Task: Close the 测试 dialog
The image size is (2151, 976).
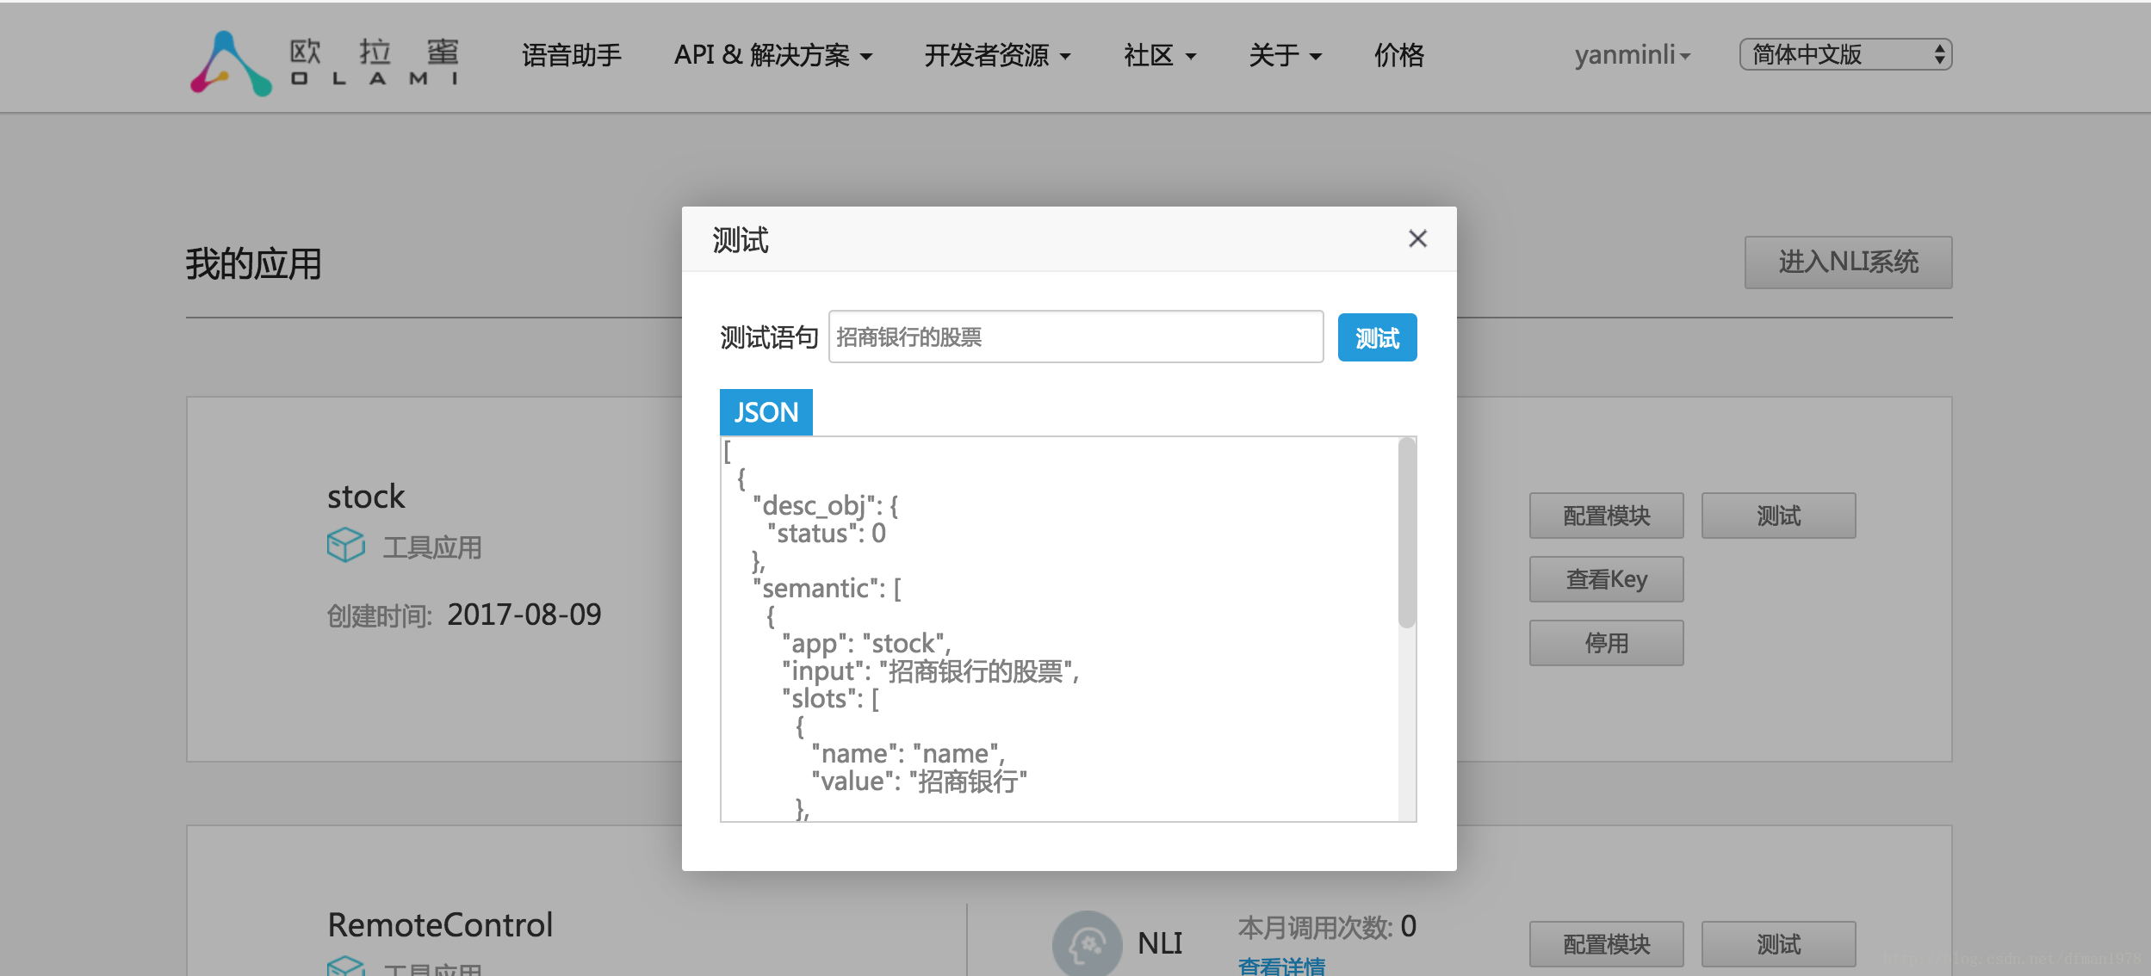Action: 1417,239
